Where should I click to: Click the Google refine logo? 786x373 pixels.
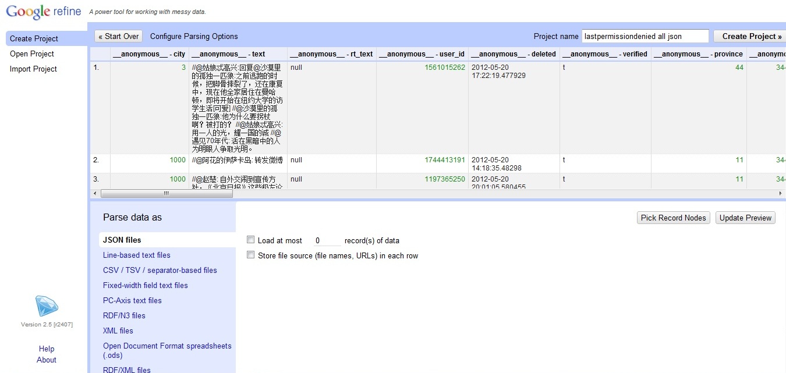[x=44, y=11]
